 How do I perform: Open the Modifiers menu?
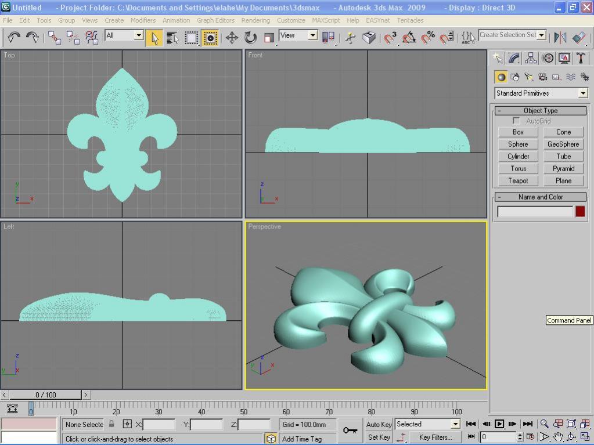coord(143,20)
